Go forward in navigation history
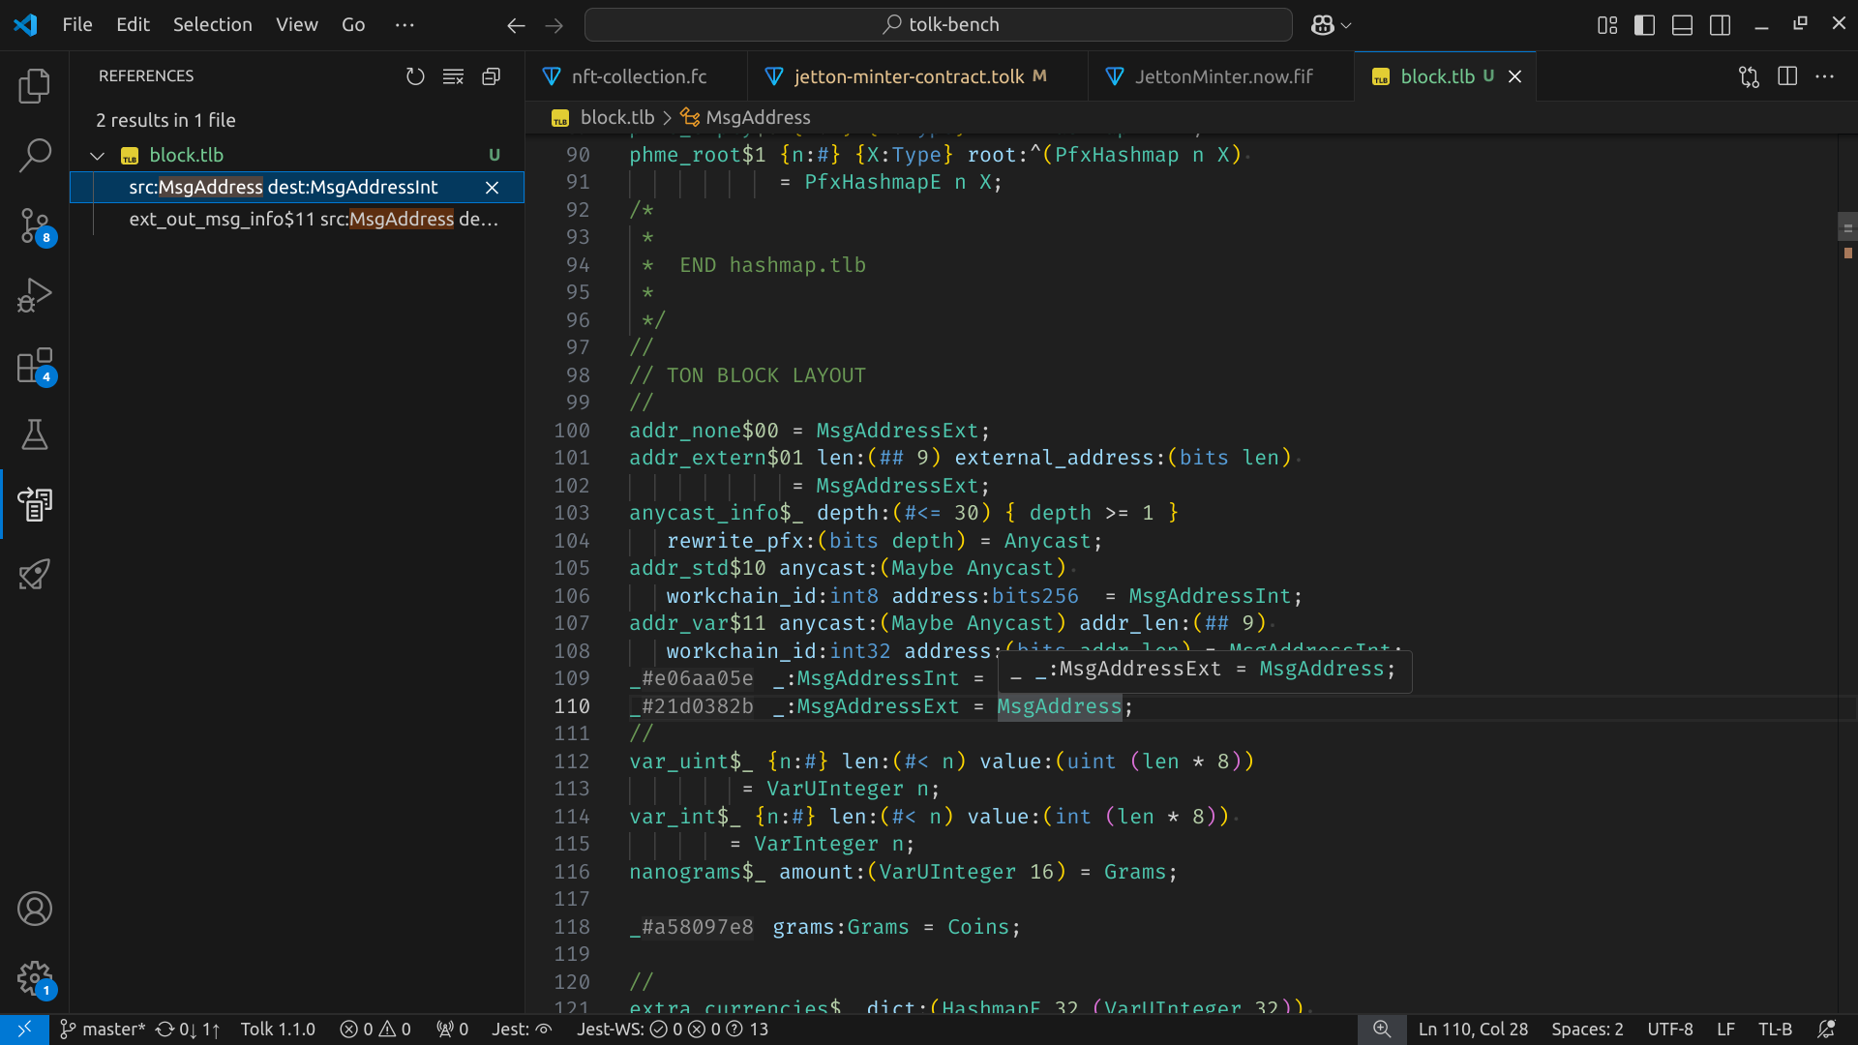The height and width of the screenshot is (1045, 1858). 554,25
